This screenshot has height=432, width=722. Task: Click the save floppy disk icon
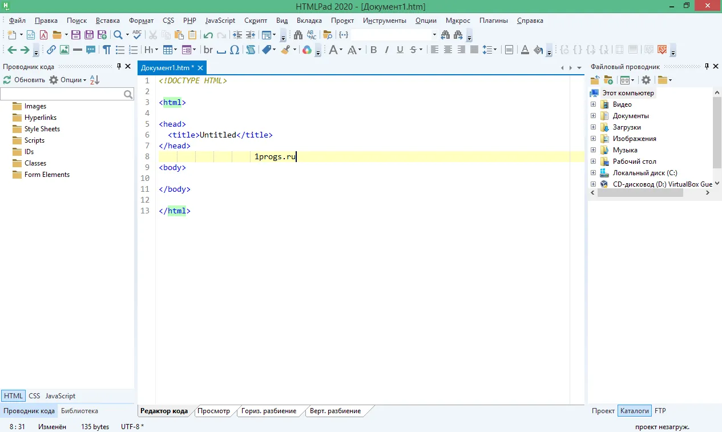pos(75,35)
